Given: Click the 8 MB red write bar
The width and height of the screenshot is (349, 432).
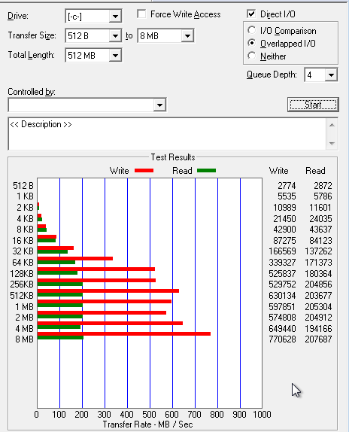Looking at the screenshot, I should coord(124,333).
